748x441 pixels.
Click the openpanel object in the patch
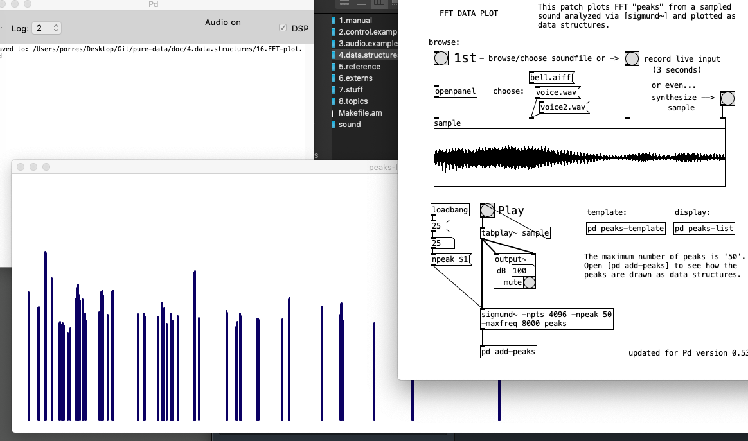455,91
